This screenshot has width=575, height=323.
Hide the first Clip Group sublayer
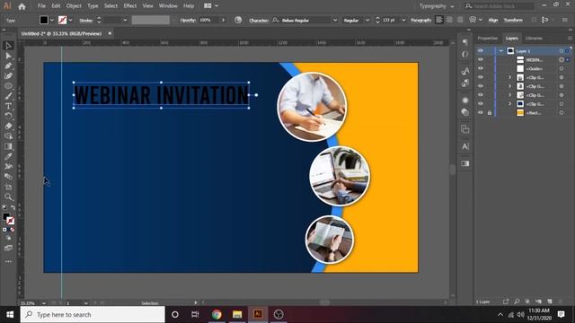point(481,77)
